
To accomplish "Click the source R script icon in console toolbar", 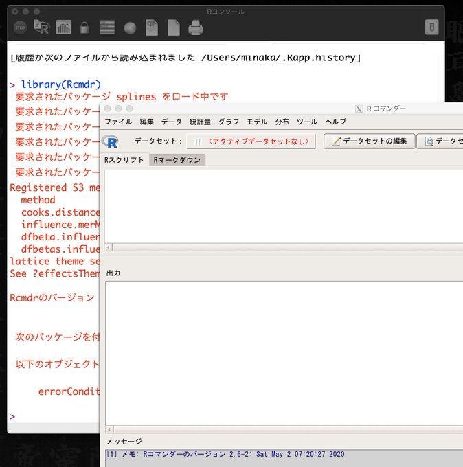I will tap(41, 27).
